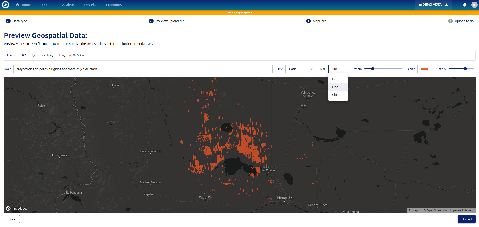Click the Upload button
The height and width of the screenshot is (227, 479).
[x=466, y=219]
